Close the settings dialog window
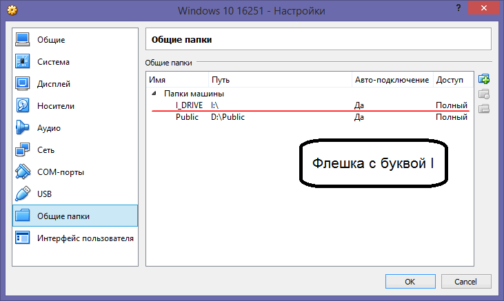Screen dimensions: 504x301 [483, 8]
